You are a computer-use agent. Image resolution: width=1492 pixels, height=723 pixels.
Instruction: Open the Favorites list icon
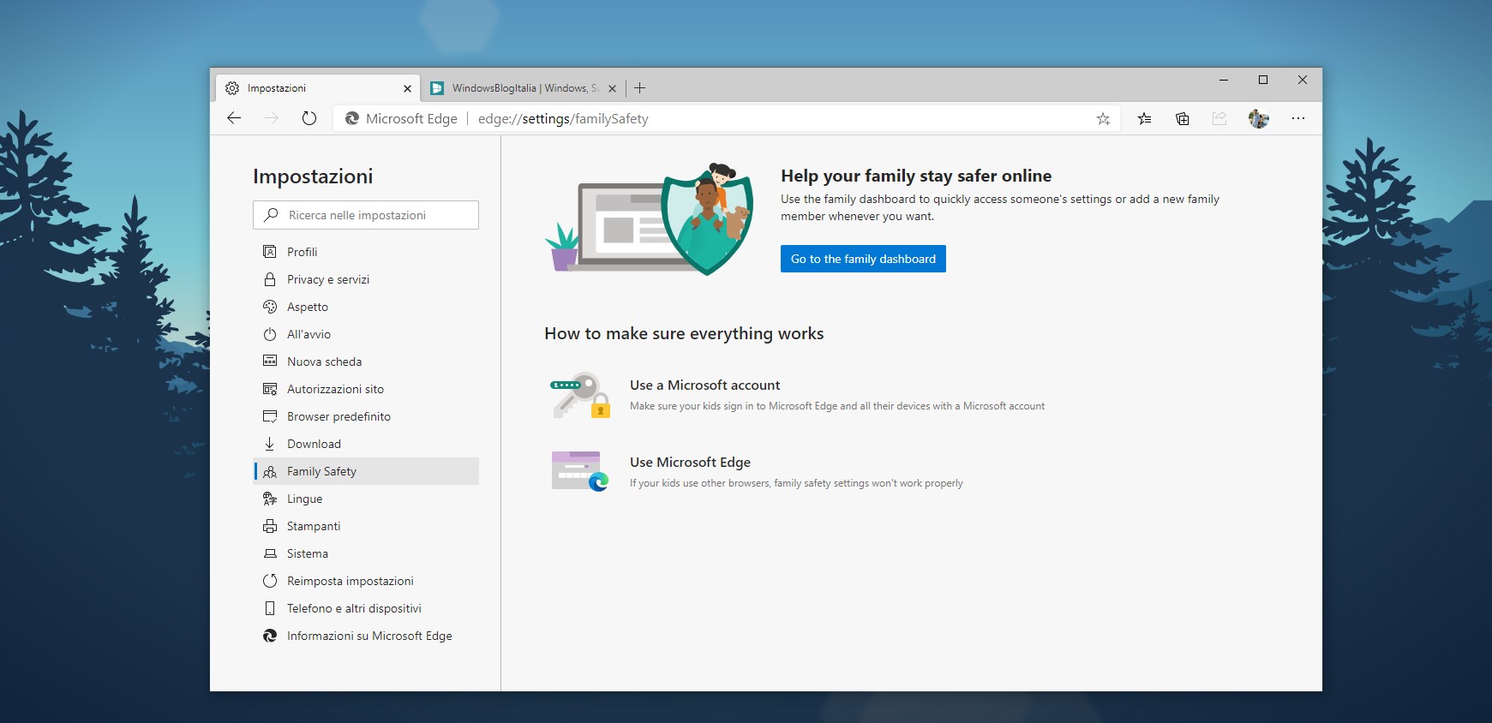point(1144,119)
